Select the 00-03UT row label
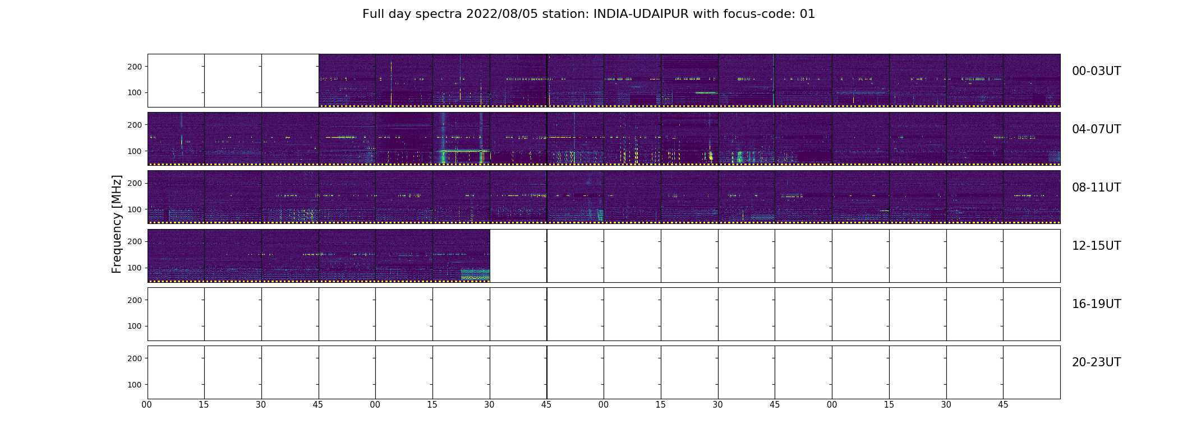Viewport: 1178px width, 448px height. coord(1096,71)
